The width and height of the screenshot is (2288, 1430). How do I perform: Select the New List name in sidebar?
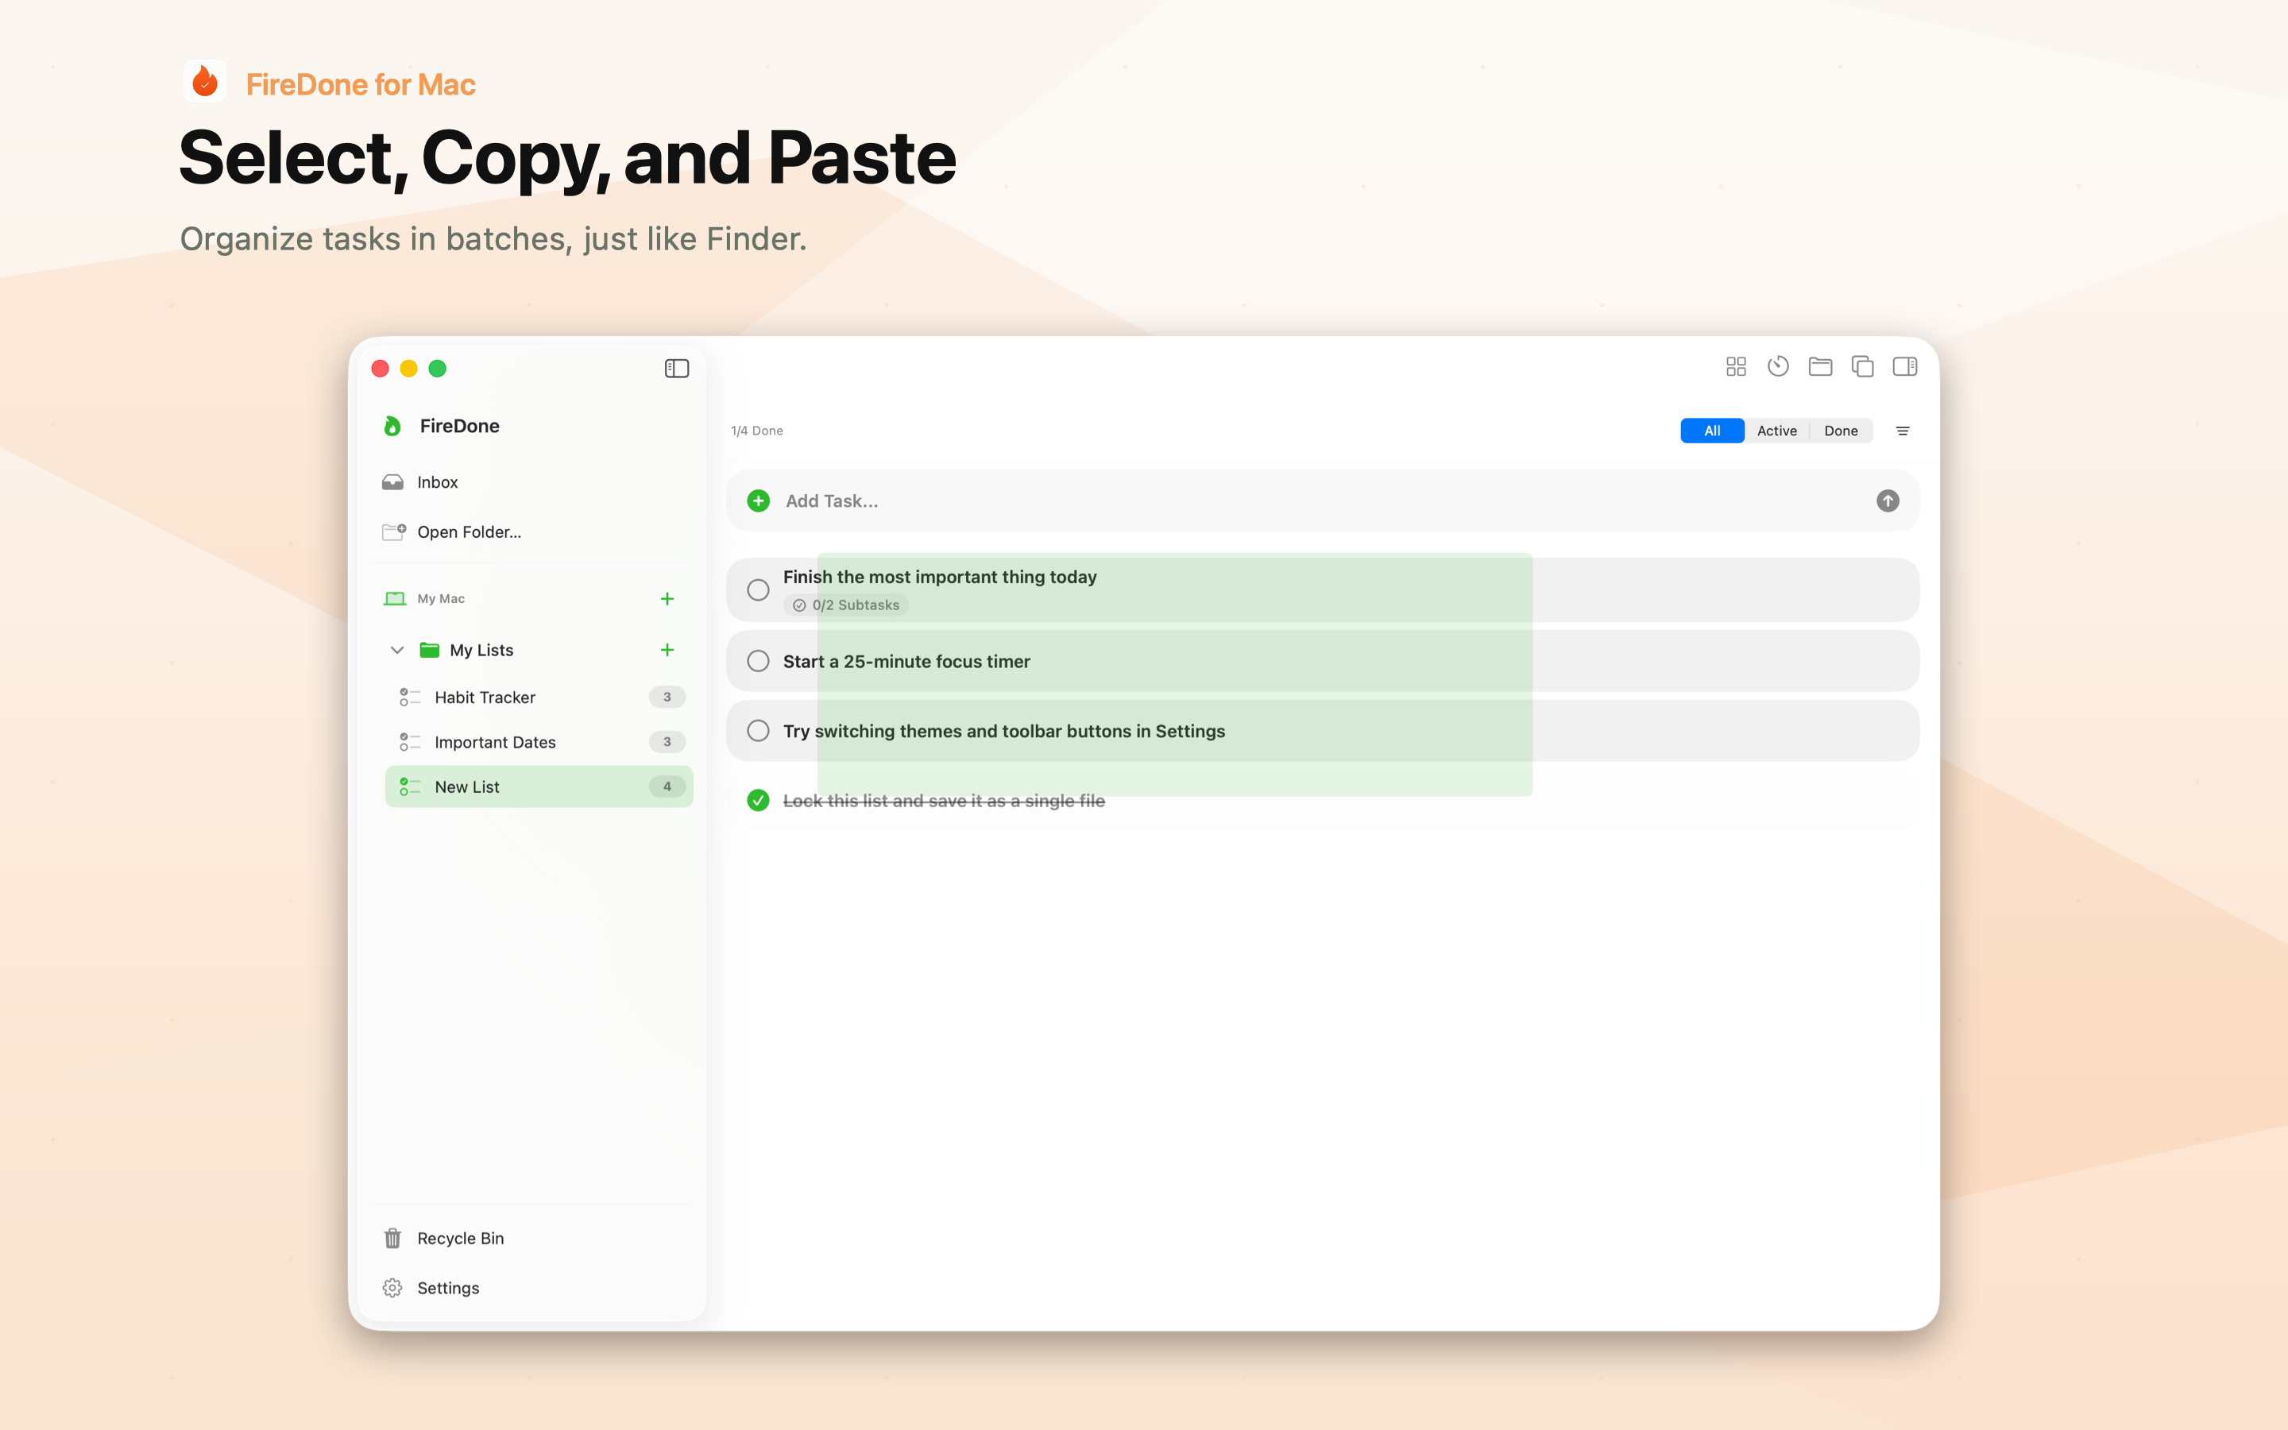coord(467,786)
